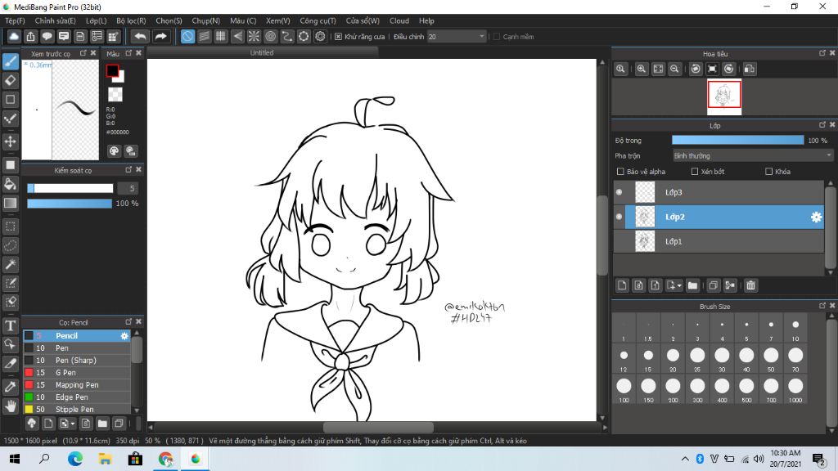Open the Công cụ(T) menu
Image resolution: width=838 pixels, height=471 pixels.
[x=318, y=20]
